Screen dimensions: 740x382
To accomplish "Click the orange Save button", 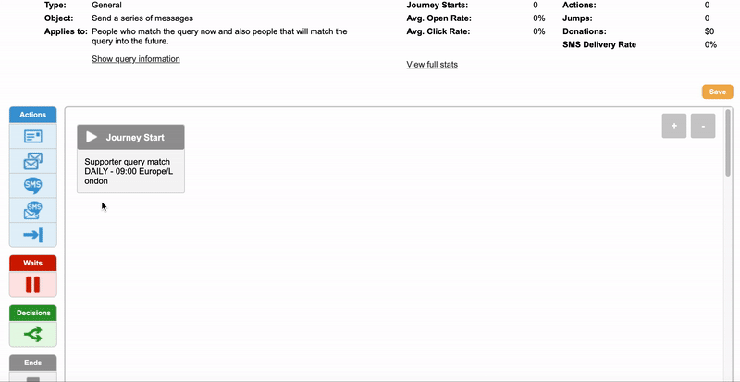I will pos(718,92).
